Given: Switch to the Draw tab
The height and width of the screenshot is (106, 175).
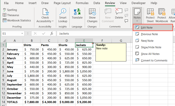Looking at the screenshot, I should pos(45,3).
